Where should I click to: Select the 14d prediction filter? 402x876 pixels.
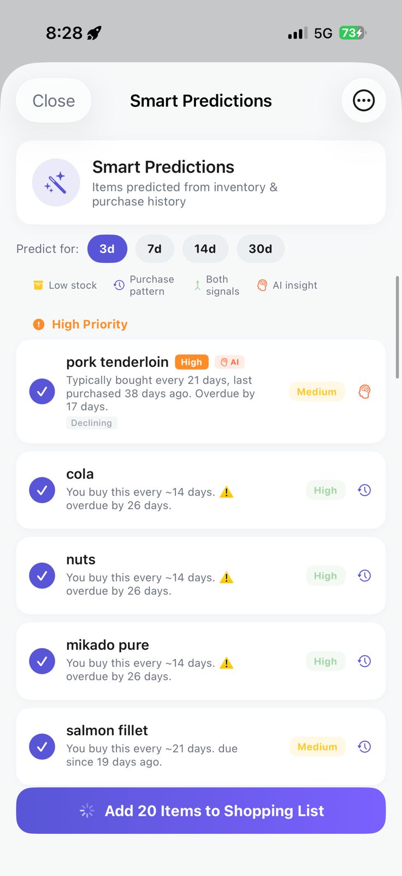coord(205,249)
